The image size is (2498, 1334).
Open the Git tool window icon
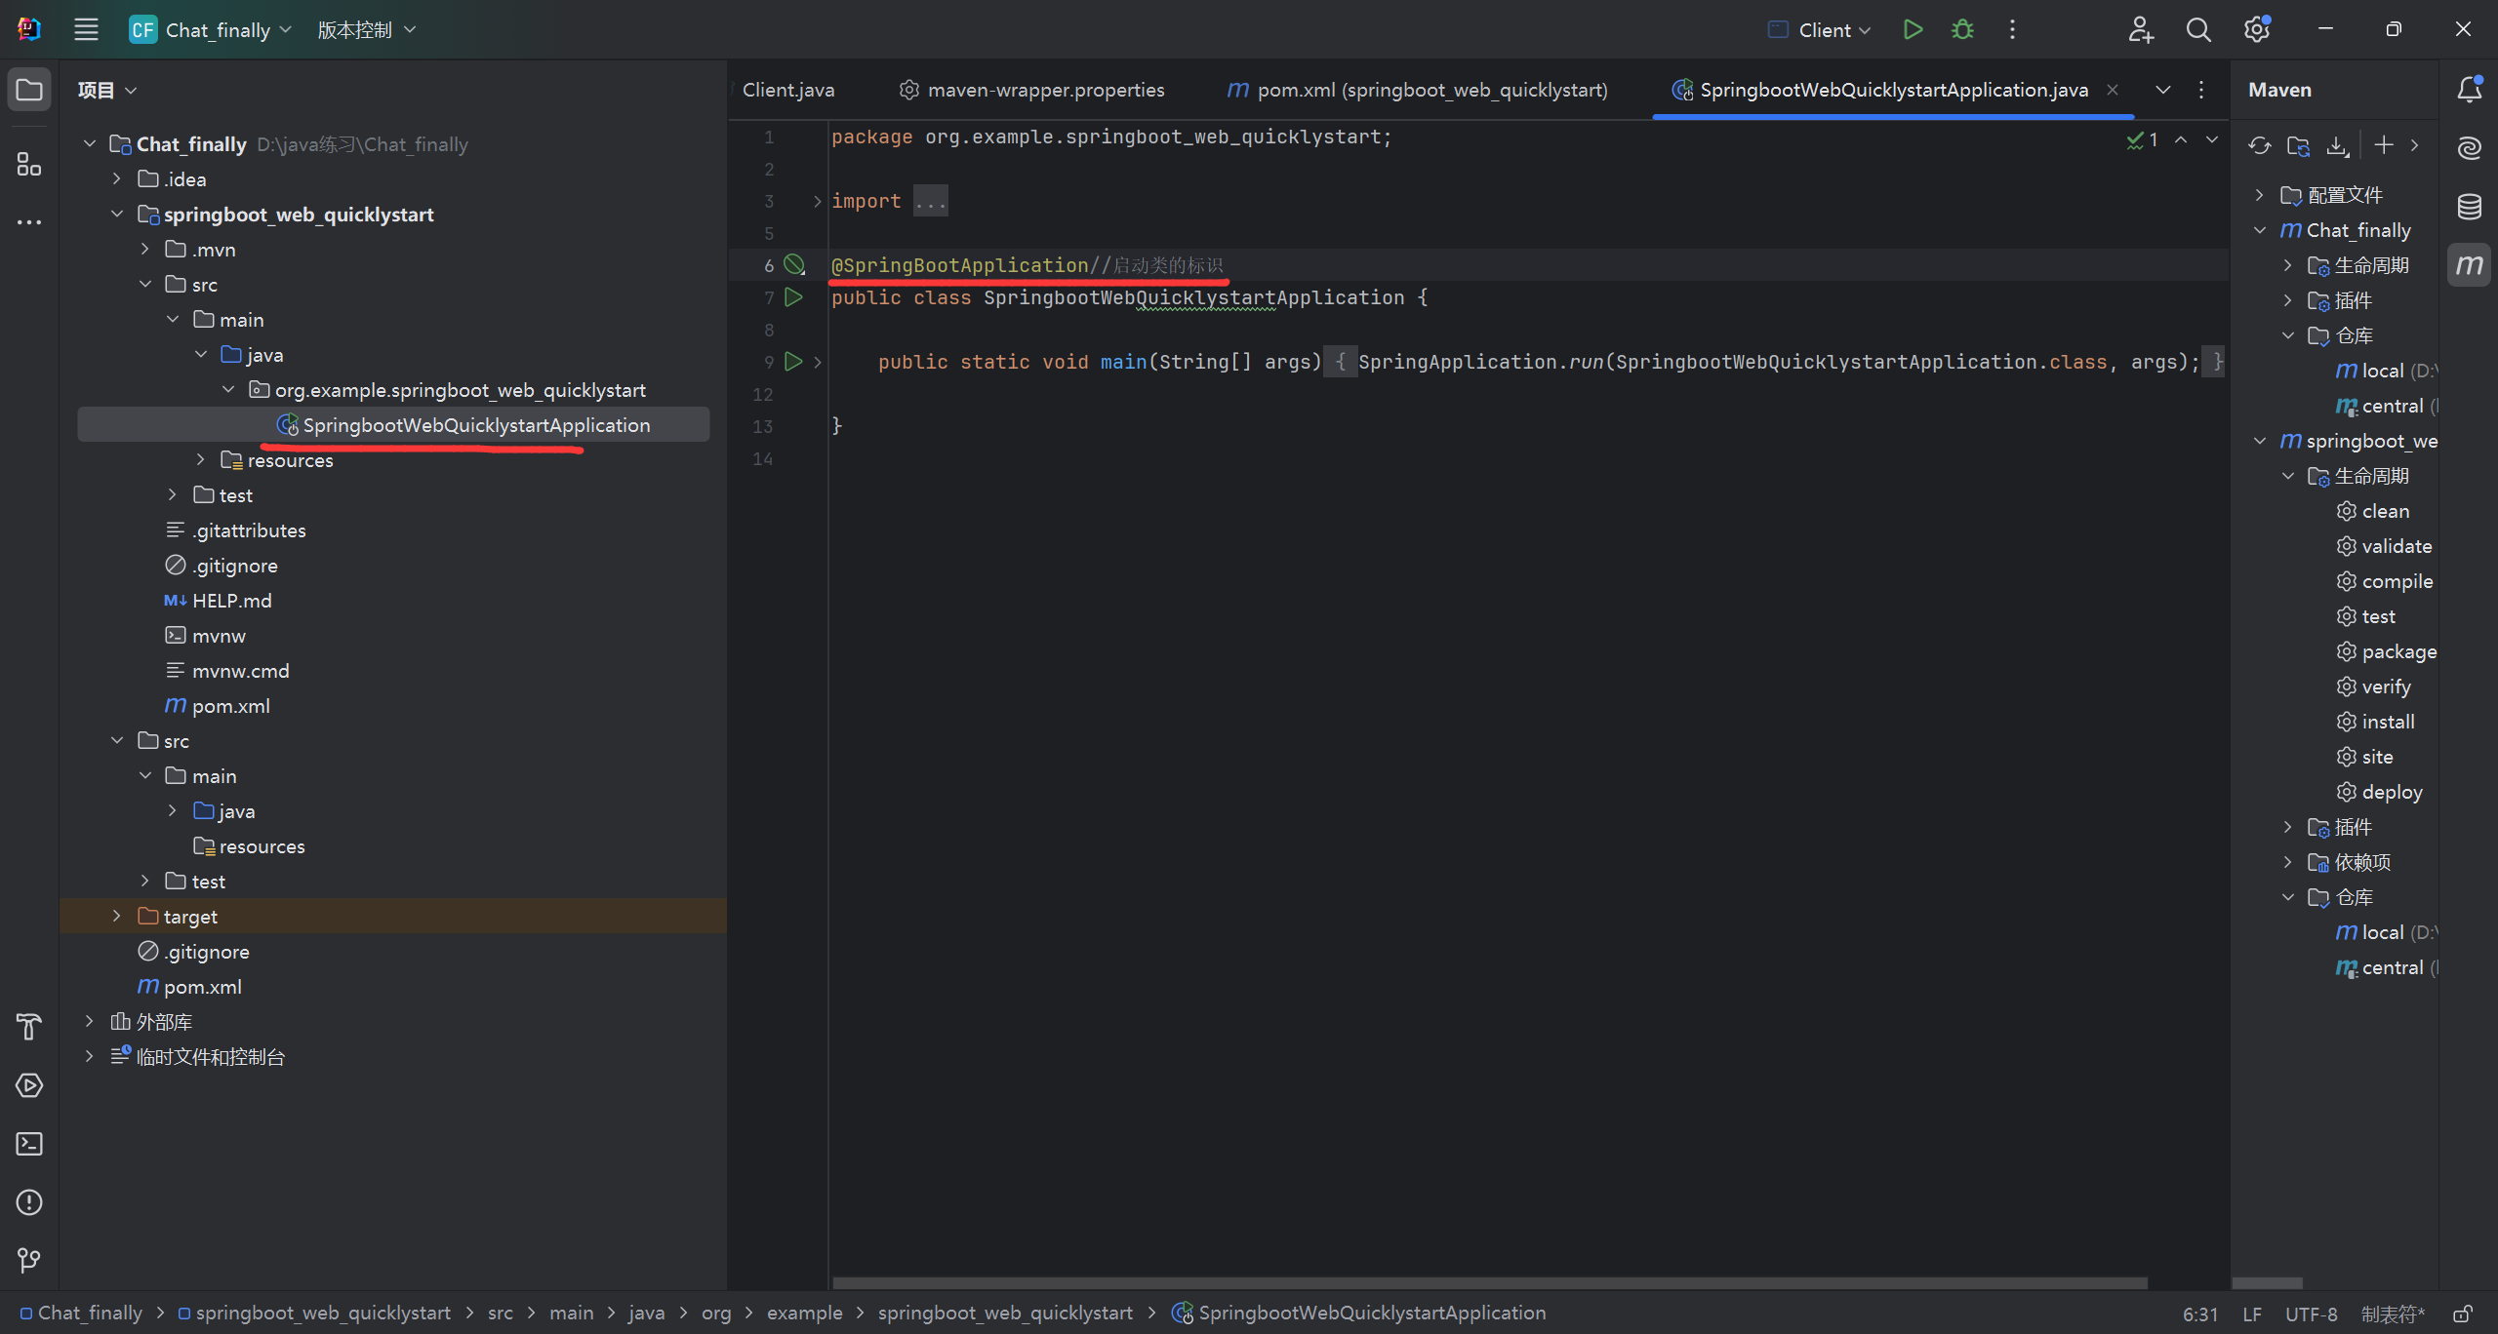(x=29, y=1261)
